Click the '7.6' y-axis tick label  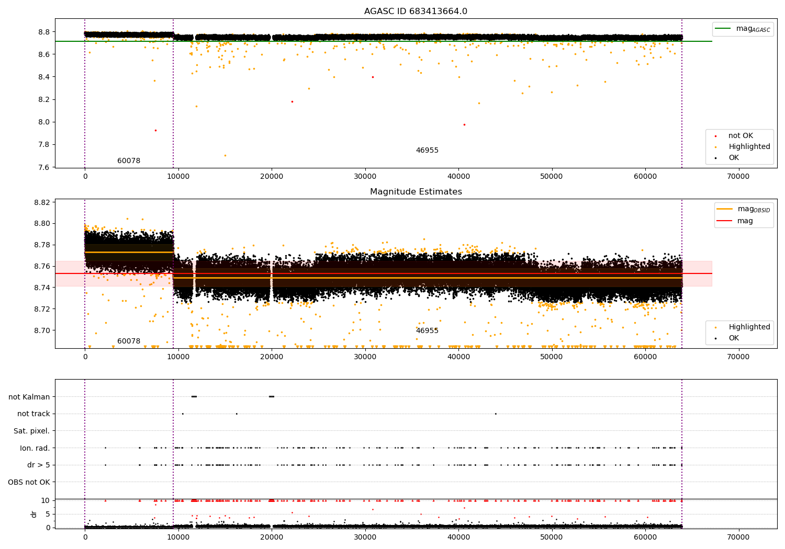(x=43, y=167)
